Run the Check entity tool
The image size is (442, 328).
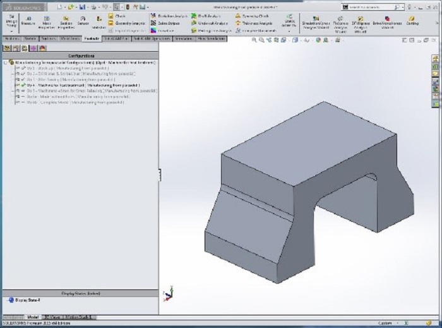pos(117,15)
